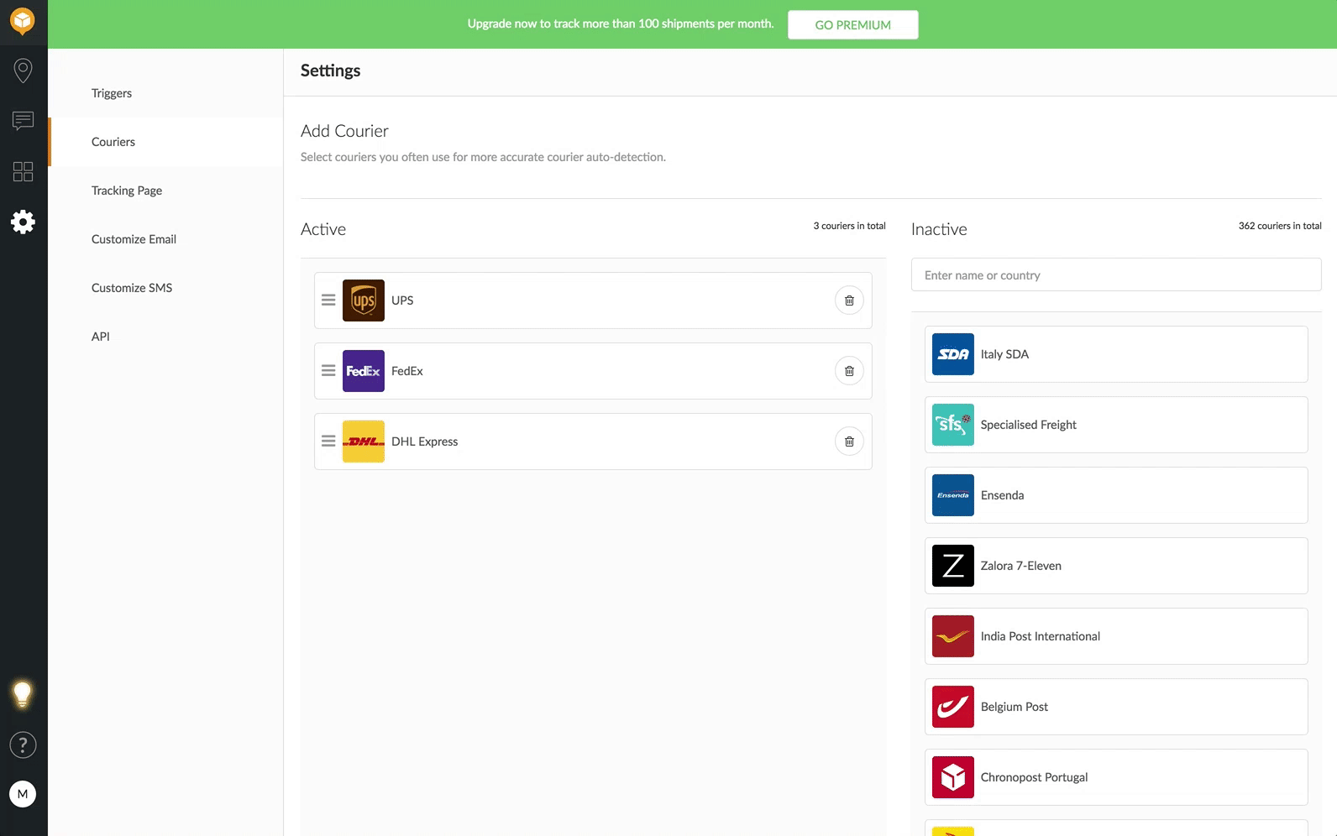
Task: Click the GO PREMIUM button
Action: pos(852,25)
